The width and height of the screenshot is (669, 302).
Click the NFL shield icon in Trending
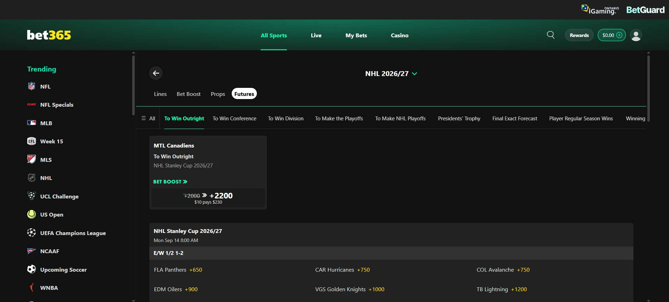coord(31,86)
